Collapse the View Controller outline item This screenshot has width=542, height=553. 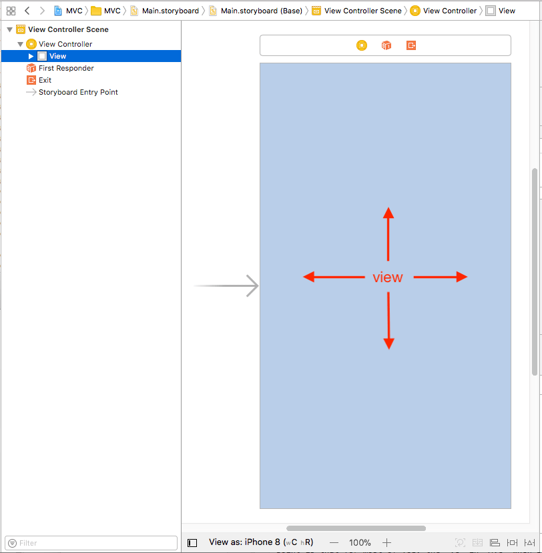(20, 44)
